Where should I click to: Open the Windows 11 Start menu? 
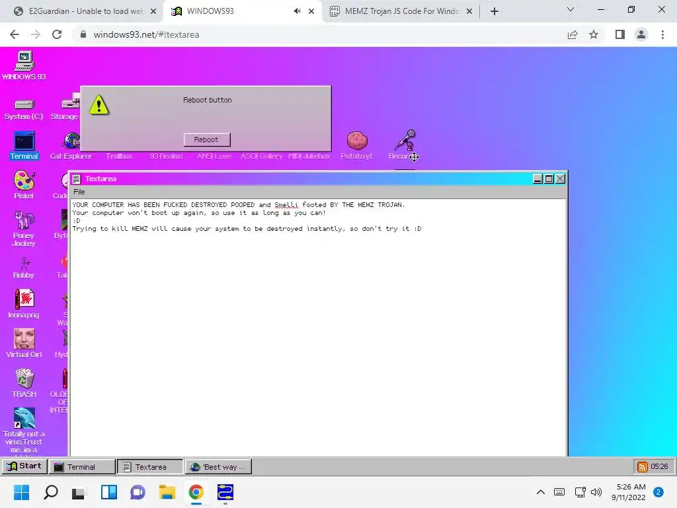click(x=22, y=492)
